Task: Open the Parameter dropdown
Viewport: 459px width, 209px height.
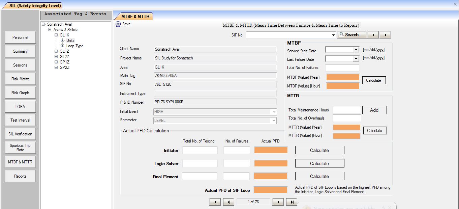Action: click(274, 121)
